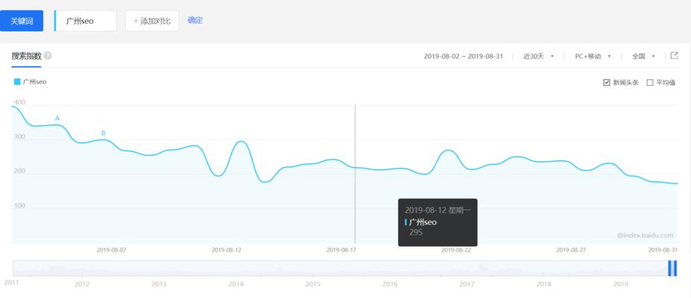Image resolution: width=691 pixels, height=298 pixels.
Task: Open the PC+移动 device dropdown
Action: [x=593, y=56]
